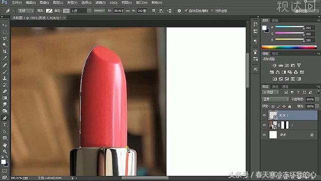Image resolution: width=321 pixels, height=181 pixels.
Task: Select the Eyedropper tool
Action: click(x=5, y=58)
